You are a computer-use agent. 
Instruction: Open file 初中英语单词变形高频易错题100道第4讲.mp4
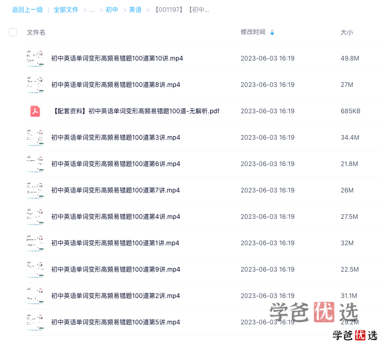coord(115,217)
